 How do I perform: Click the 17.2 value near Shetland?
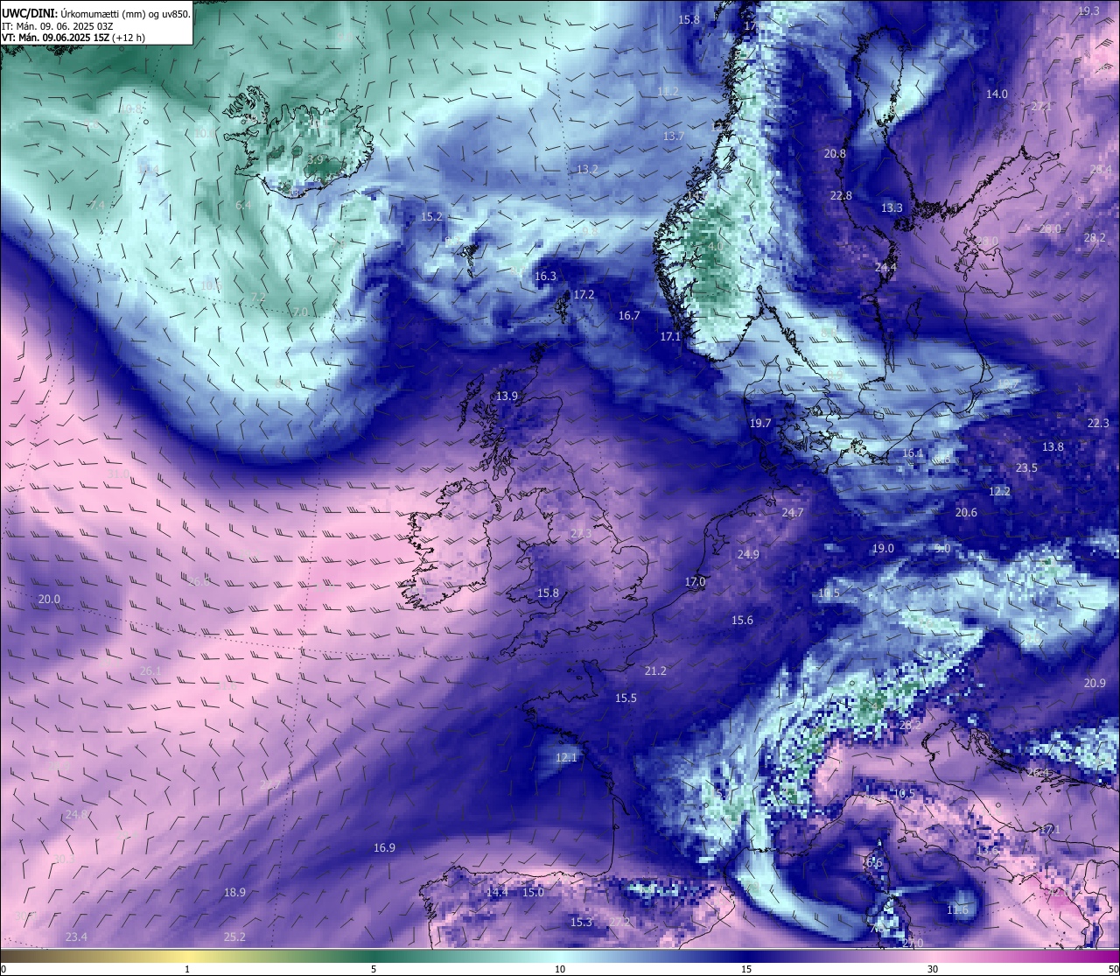(584, 295)
